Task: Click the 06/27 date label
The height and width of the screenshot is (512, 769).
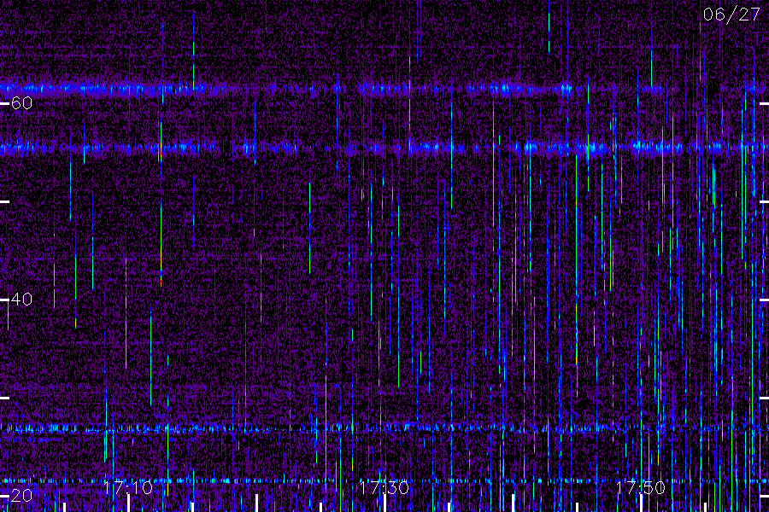Action: click(x=731, y=15)
